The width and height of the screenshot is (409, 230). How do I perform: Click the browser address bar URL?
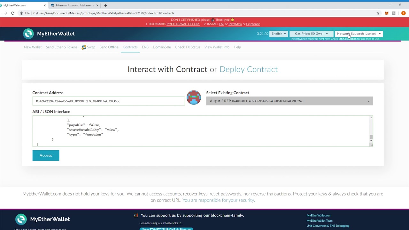click(104, 13)
